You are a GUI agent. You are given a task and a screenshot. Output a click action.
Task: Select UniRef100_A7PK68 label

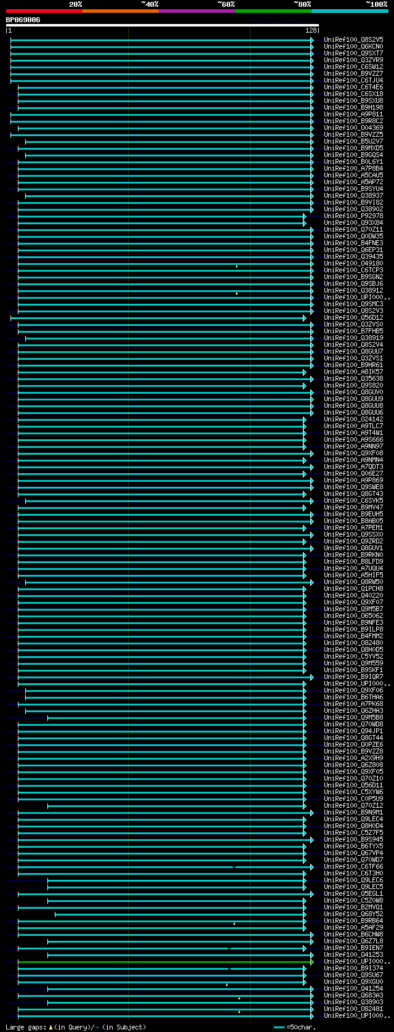point(353,704)
